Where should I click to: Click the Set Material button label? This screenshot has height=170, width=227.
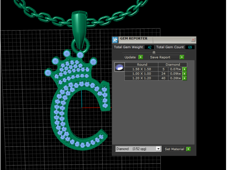(x=175, y=149)
